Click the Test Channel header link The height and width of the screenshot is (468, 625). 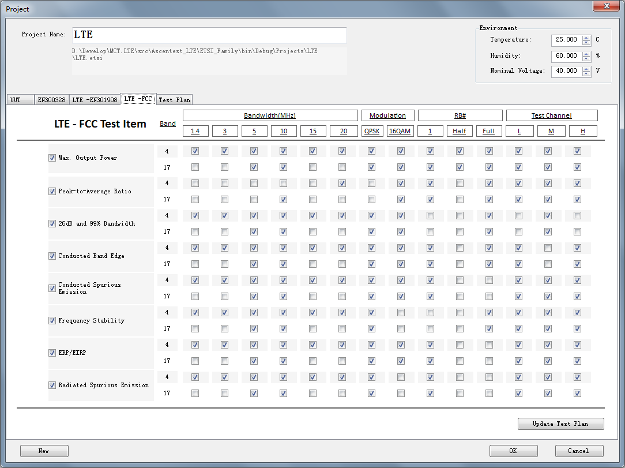(x=551, y=115)
